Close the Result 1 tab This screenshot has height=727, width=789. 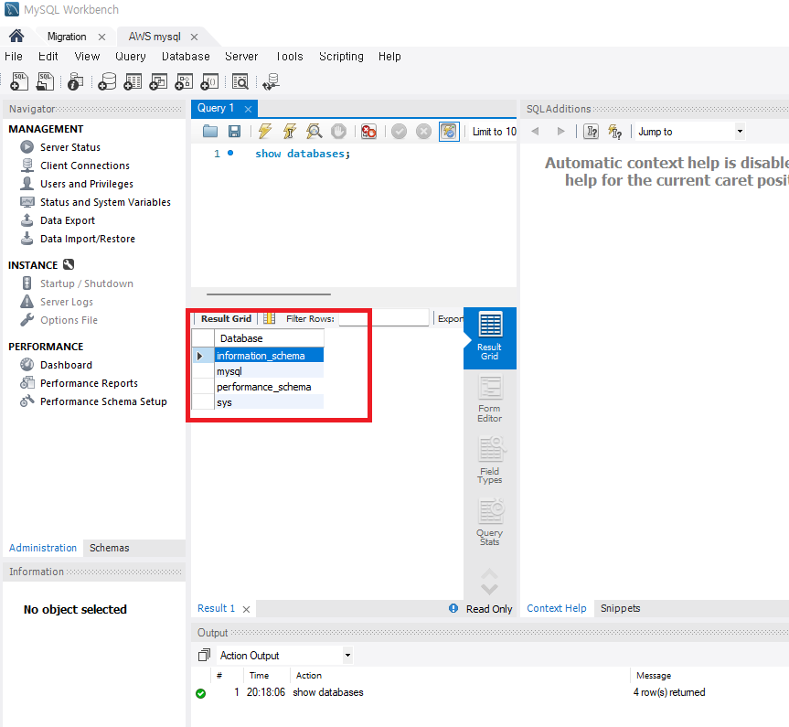tap(246, 609)
